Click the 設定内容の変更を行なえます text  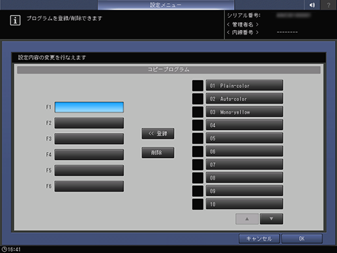(x=52, y=57)
